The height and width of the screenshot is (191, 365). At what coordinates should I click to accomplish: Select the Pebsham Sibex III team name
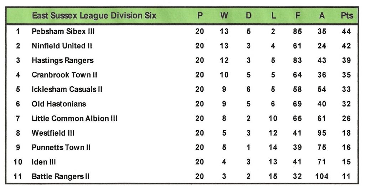pyautogui.click(x=63, y=31)
